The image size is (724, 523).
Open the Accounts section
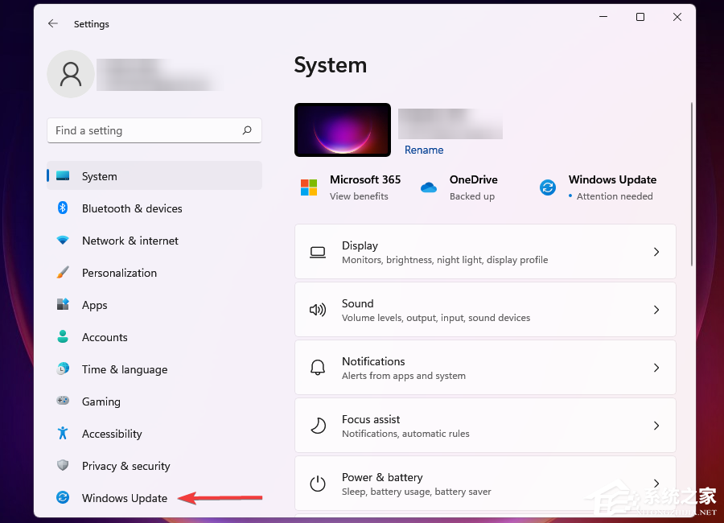click(106, 337)
